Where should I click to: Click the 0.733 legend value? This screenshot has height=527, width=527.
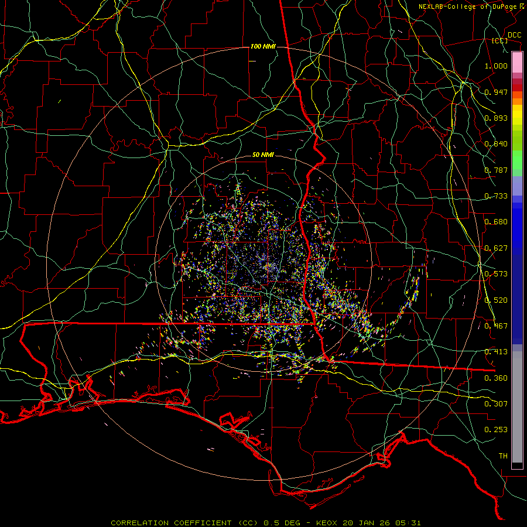coord(496,196)
